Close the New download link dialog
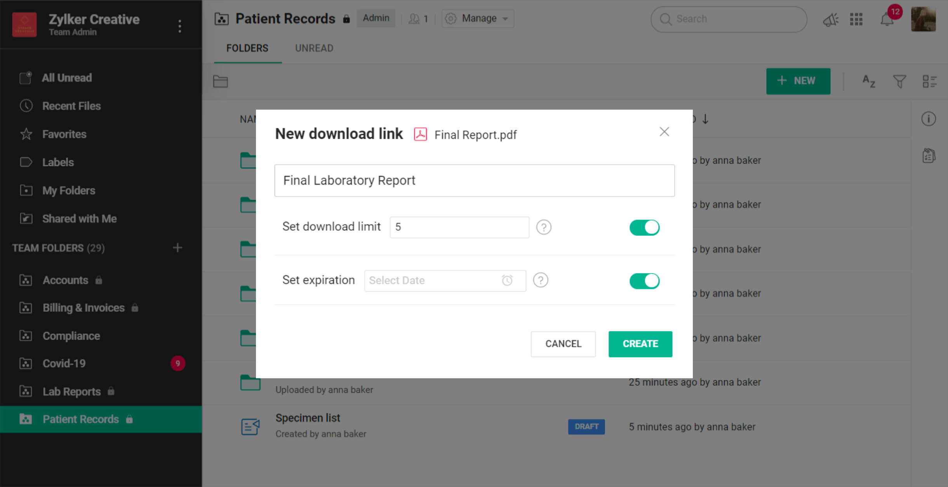The height and width of the screenshot is (487, 948). coord(664,132)
